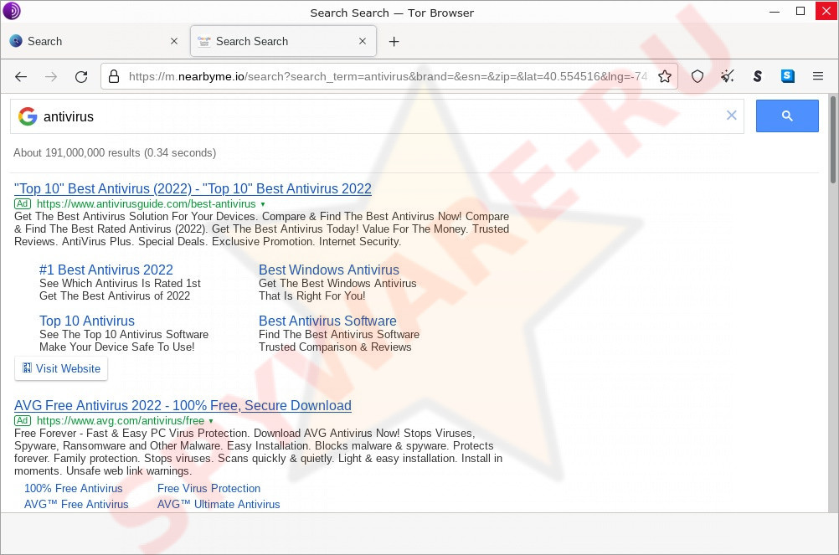Open the application hamburger menu
This screenshot has width=839, height=555.
[817, 76]
